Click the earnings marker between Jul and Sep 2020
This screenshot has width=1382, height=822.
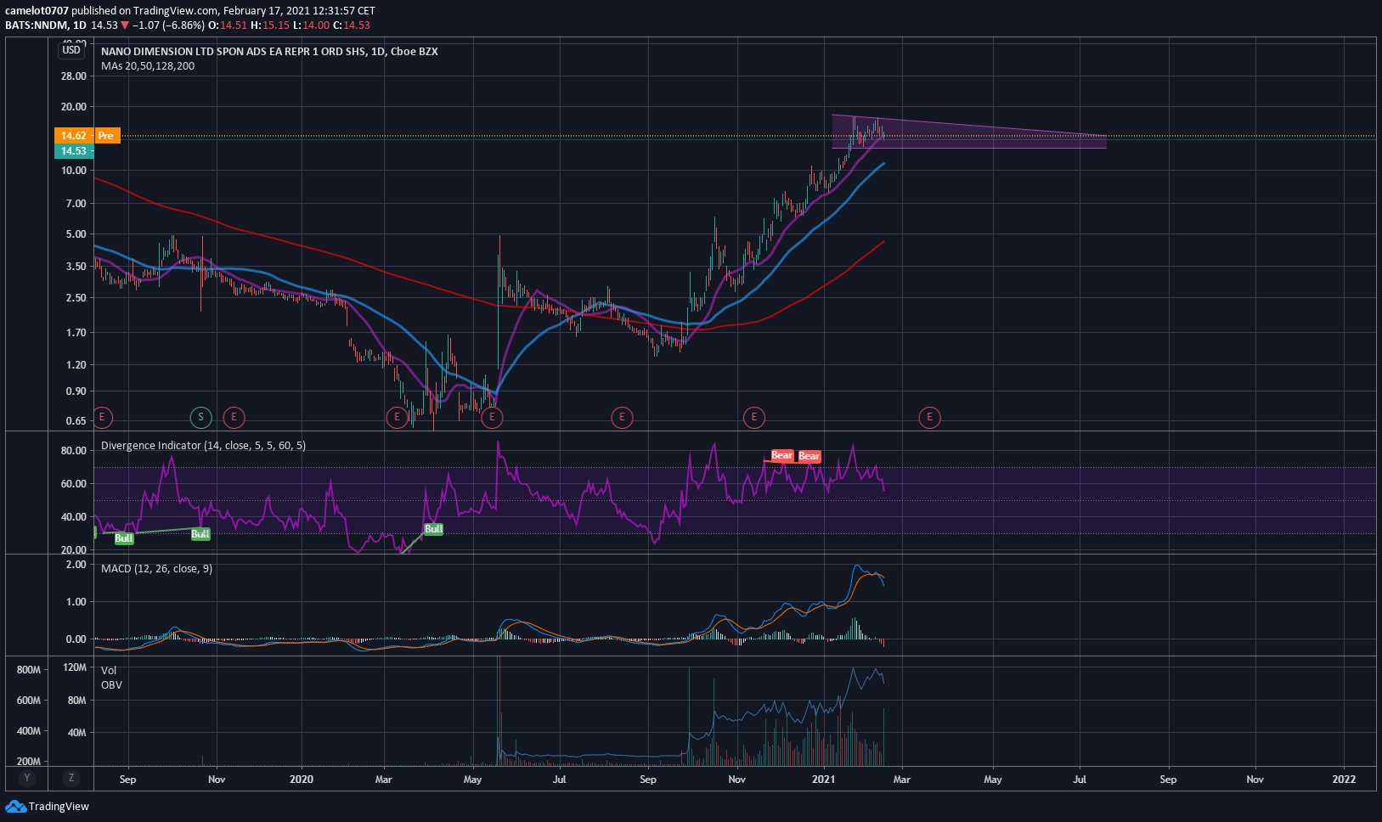pos(622,417)
